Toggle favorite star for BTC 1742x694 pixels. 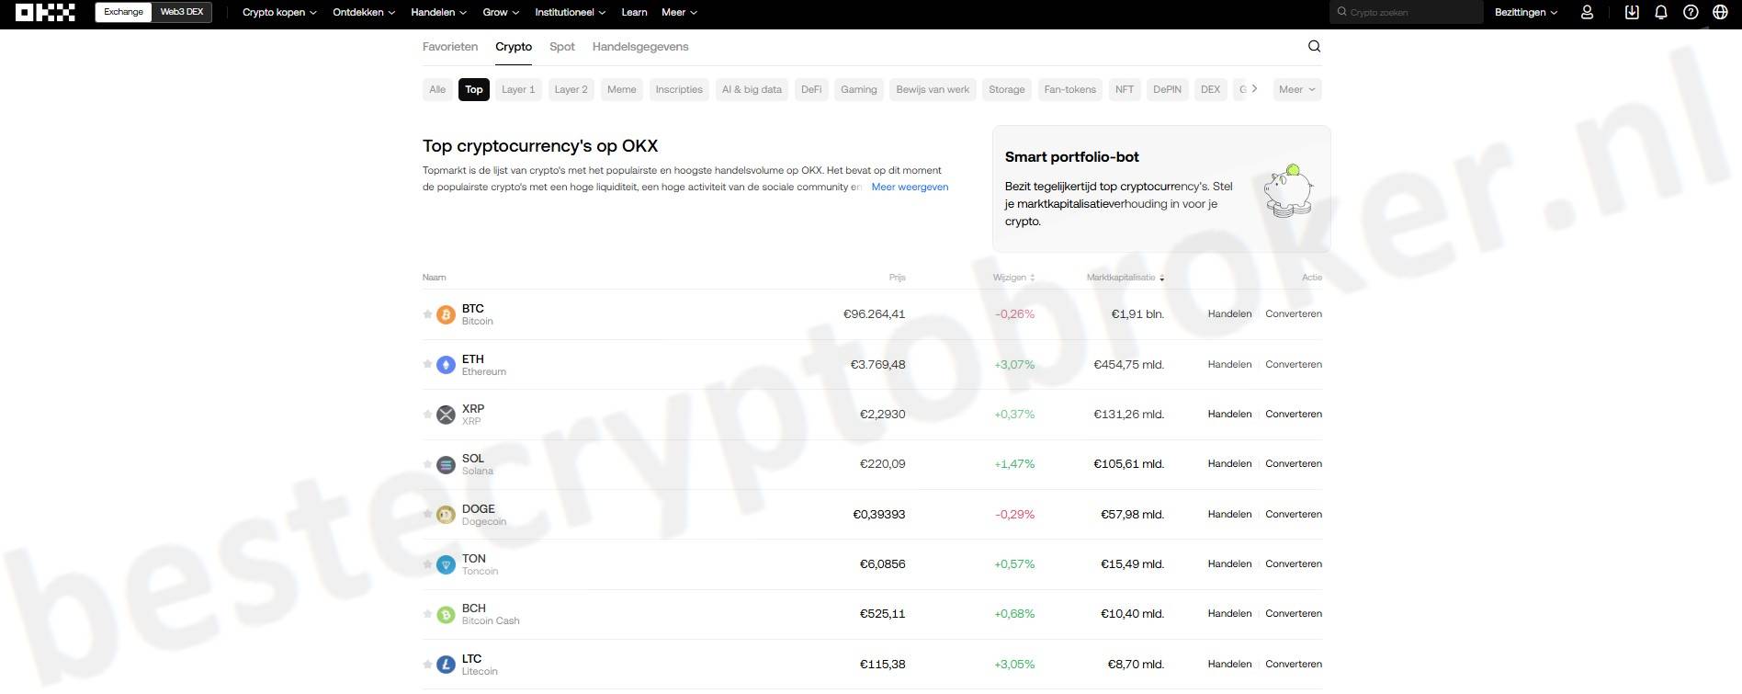tap(427, 314)
